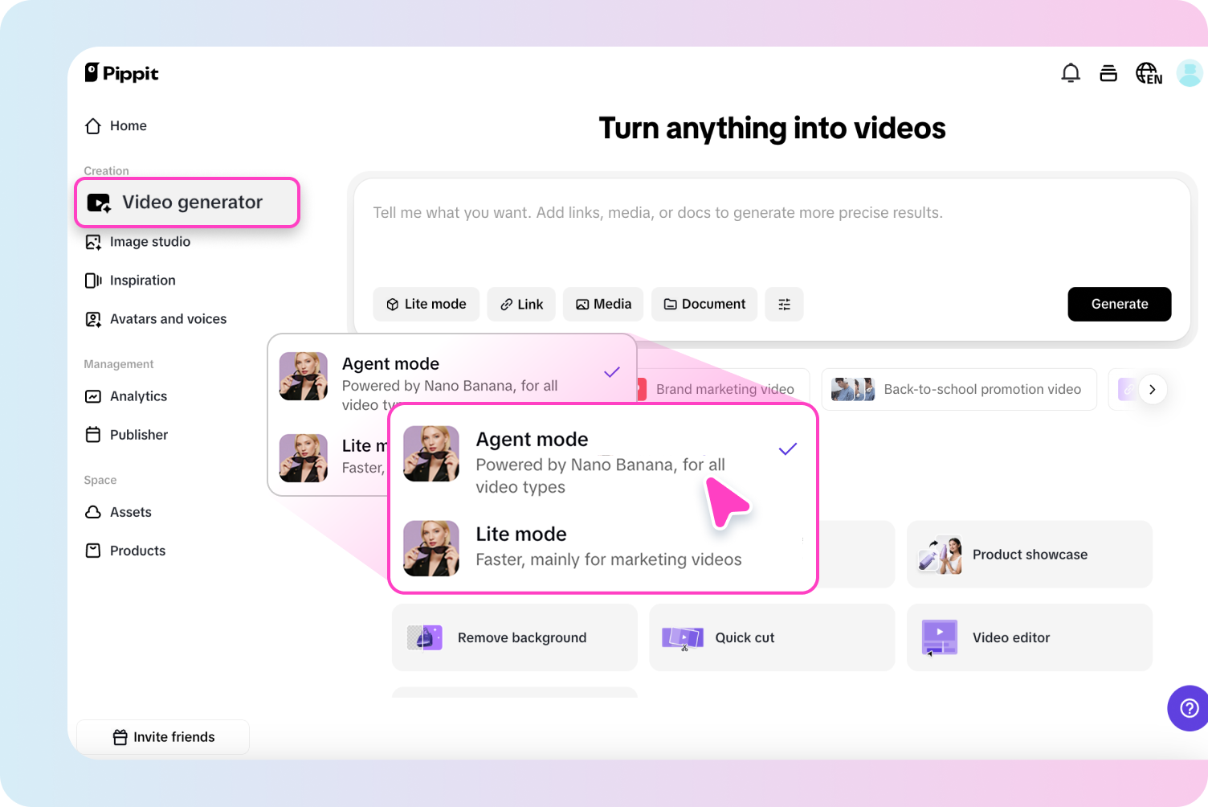Open the Lite mode dropdown selector
1208x807 pixels.
point(426,304)
